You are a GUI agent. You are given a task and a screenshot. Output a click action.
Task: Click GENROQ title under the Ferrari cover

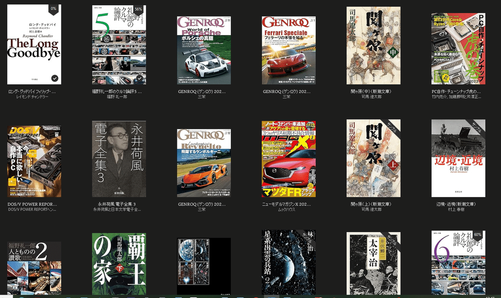point(287,91)
